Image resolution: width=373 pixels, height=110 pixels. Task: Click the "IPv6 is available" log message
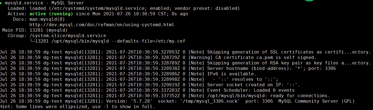(x=232, y=74)
